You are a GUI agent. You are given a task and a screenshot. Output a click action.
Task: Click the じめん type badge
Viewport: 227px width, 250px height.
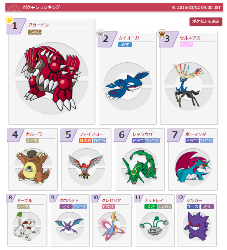coord(35,32)
